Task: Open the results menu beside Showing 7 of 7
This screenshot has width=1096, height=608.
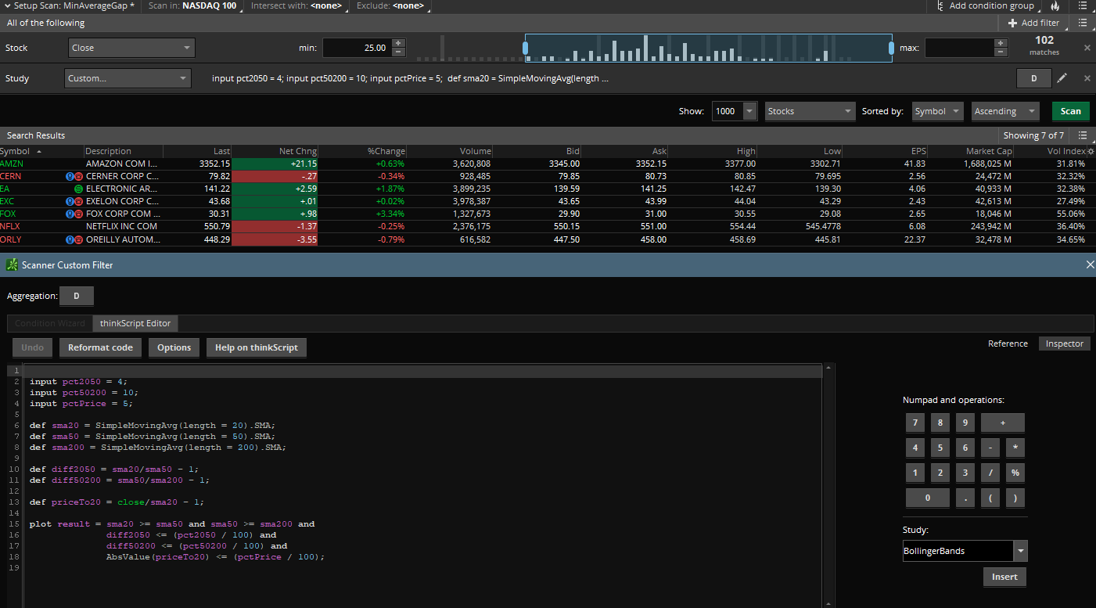Action: click(1082, 135)
